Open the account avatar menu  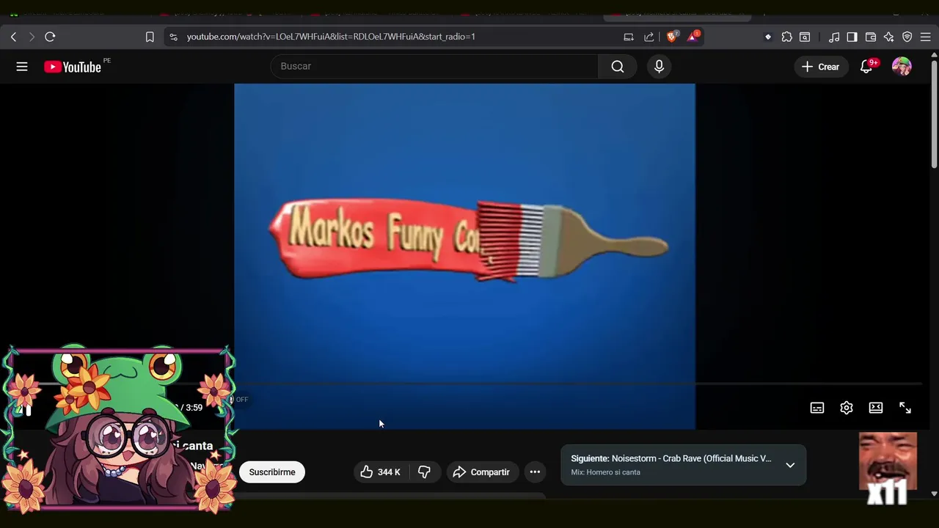(902, 67)
